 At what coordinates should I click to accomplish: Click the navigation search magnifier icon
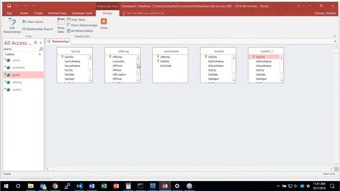point(41,49)
